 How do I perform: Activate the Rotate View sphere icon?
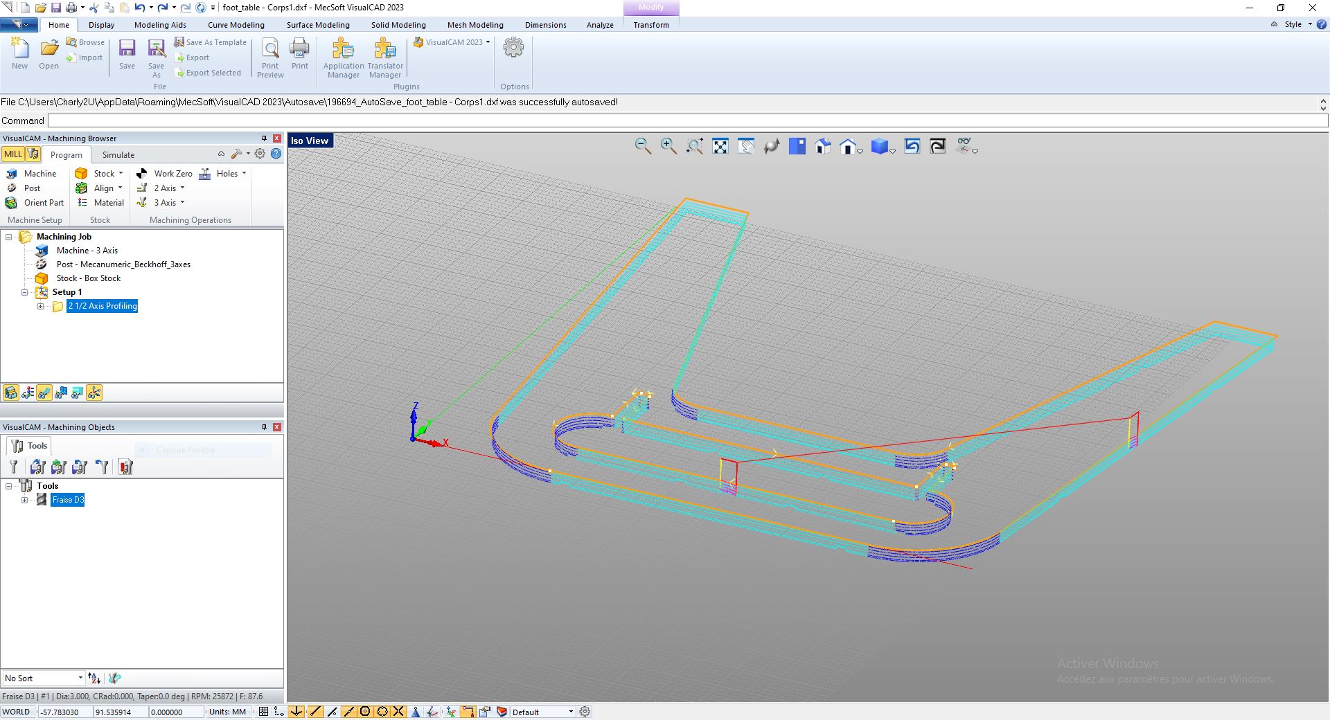click(772, 146)
